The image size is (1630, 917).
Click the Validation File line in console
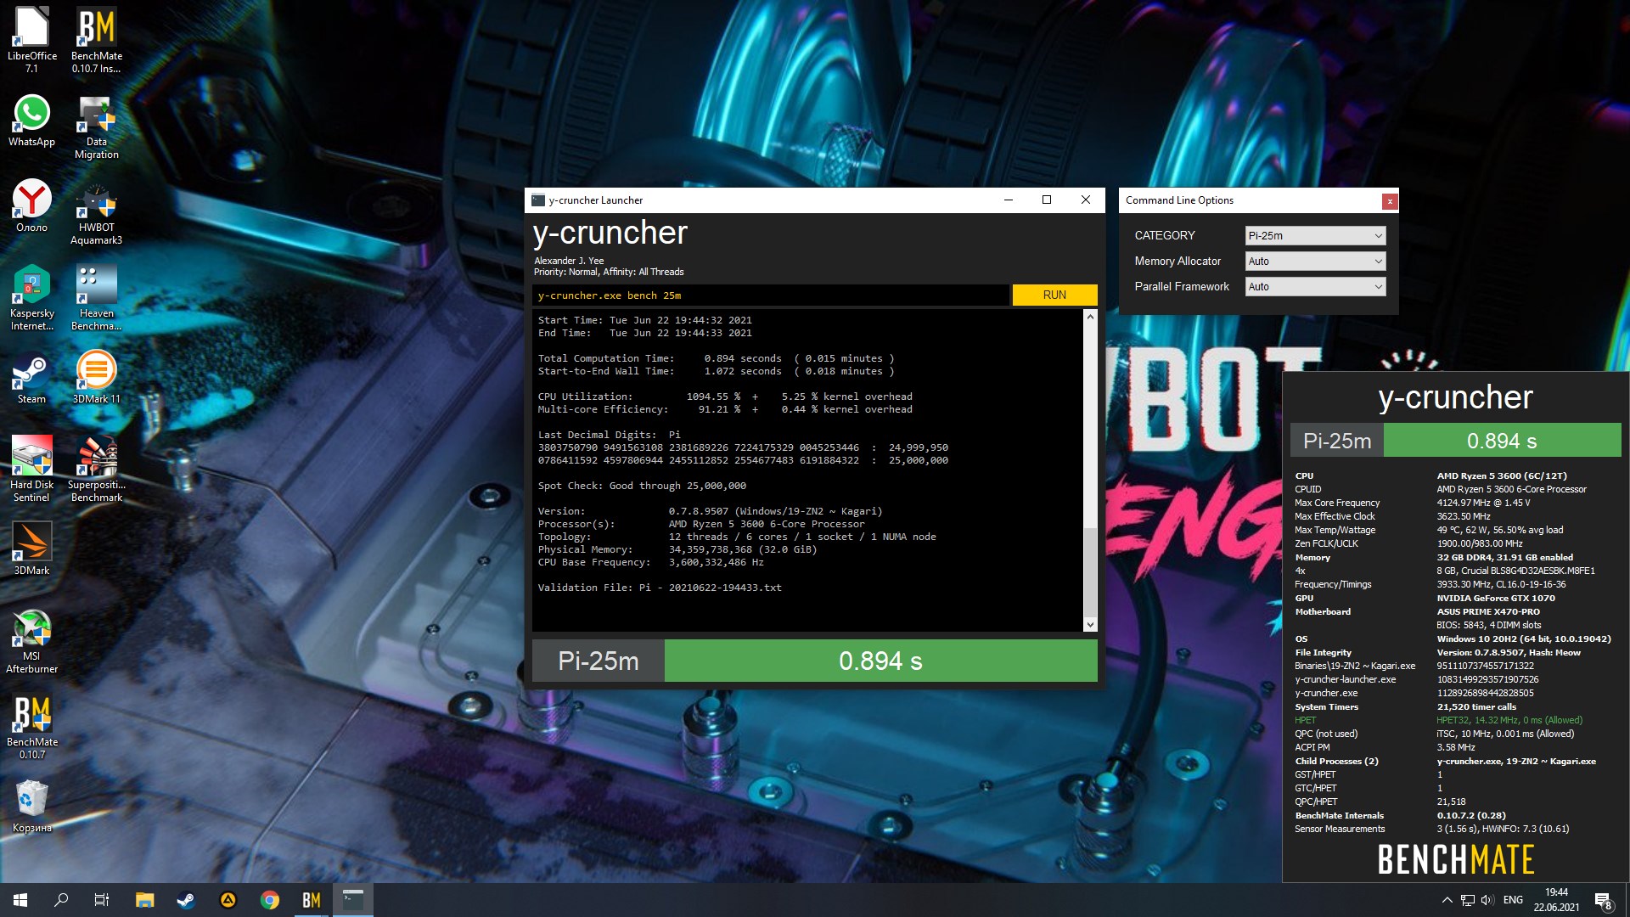click(660, 588)
